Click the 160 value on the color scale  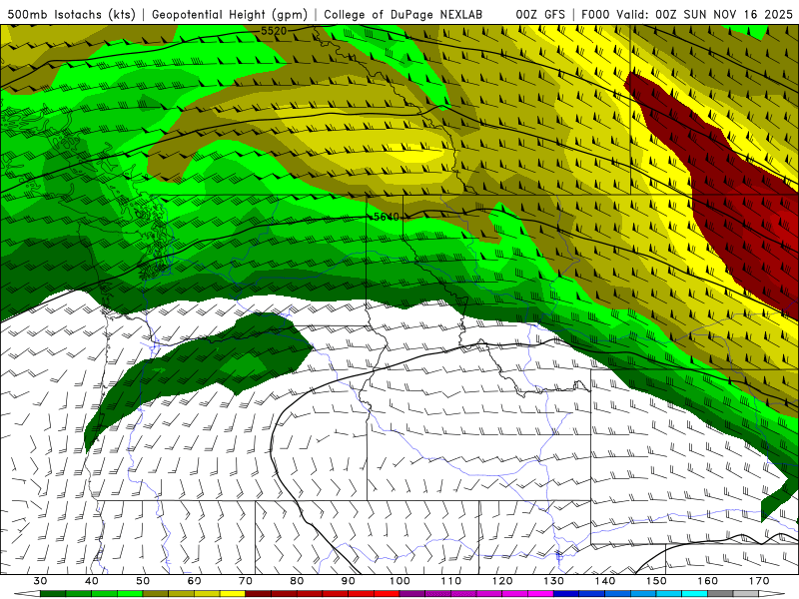pyautogui.click(x=708, y=581)
